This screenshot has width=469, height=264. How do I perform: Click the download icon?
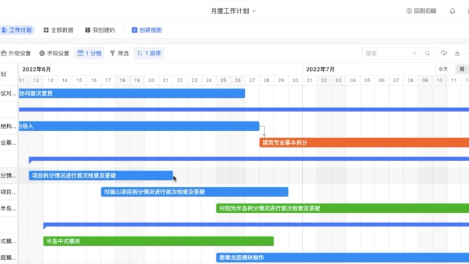(x=457, y=53)
